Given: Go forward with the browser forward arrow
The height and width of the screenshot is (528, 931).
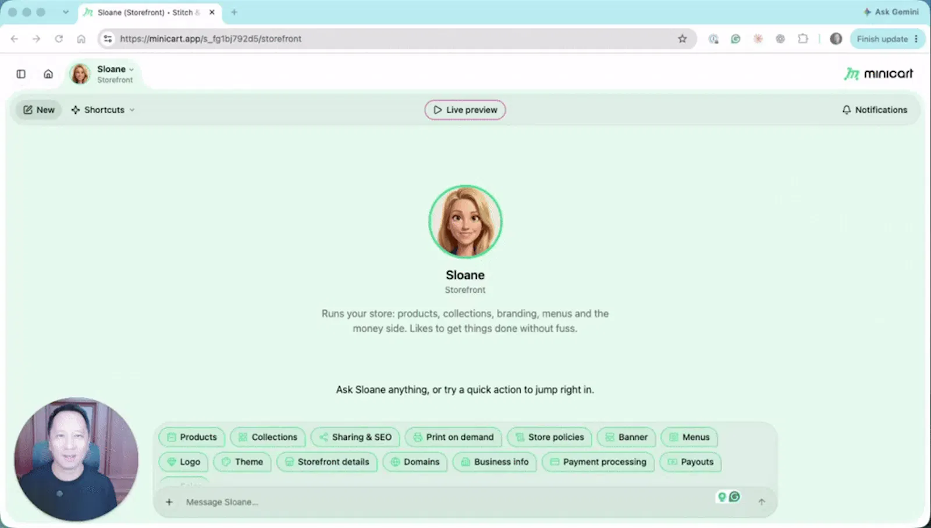Looking at the screenshot, I should click(x=36, y=39).
